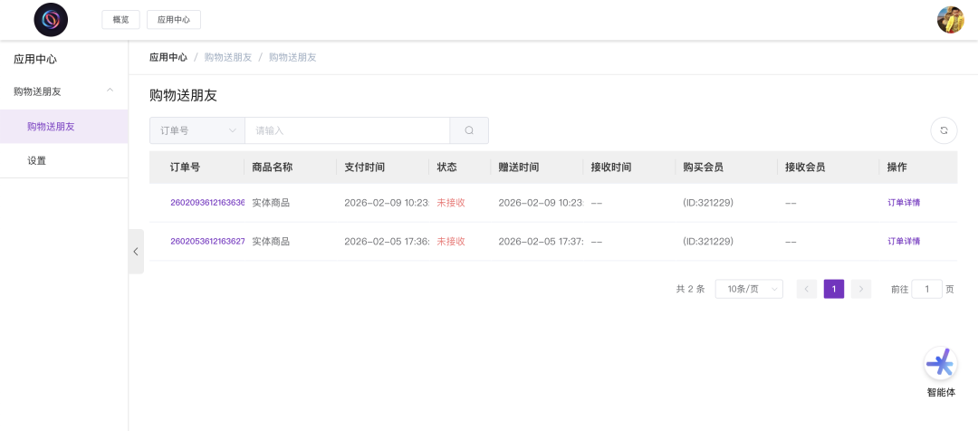
Task: Open 订单详情 for the first order
Action: pos(904,203)
